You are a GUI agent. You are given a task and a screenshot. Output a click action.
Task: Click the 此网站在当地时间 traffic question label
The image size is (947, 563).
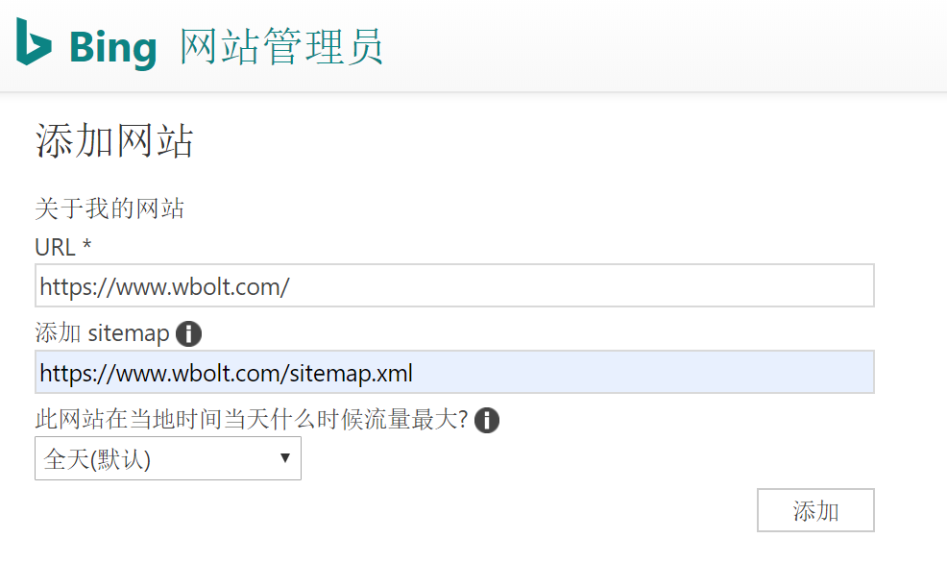click(x=251, y=420)
